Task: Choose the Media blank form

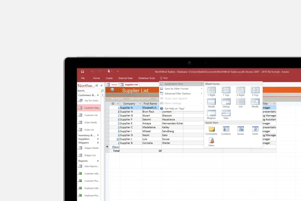Action: (x=255, y=103)
